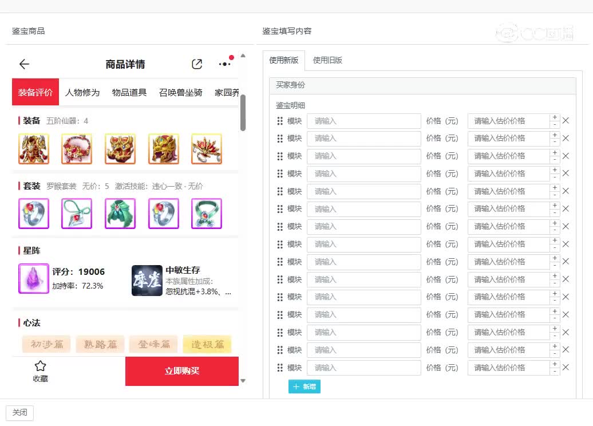Select the green cloak set icon
This screenshot has height=426, width=593.
click(120, 214)
